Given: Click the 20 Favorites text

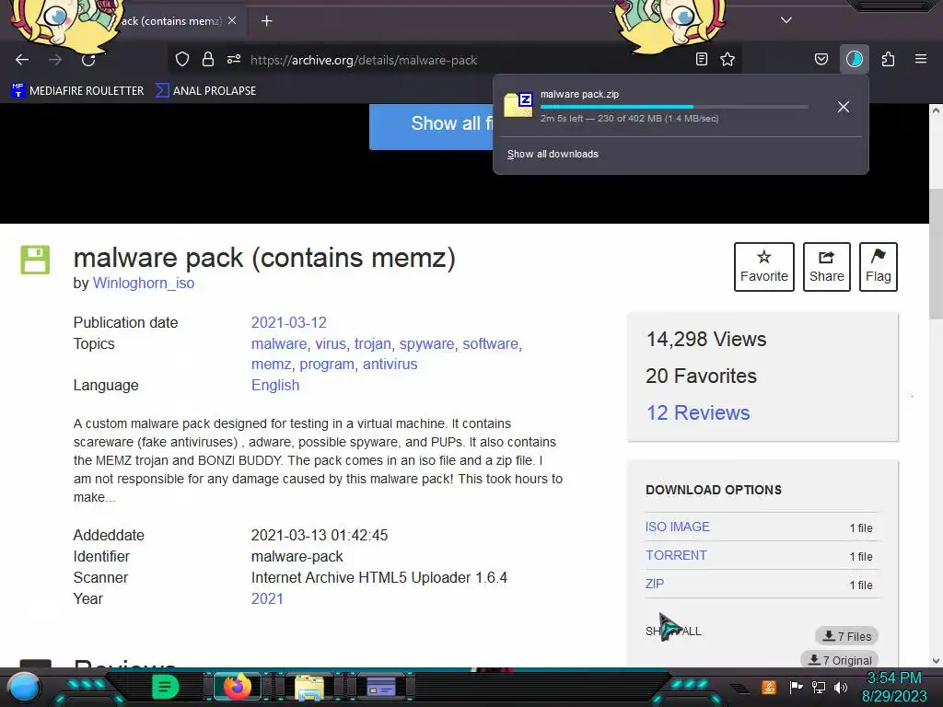Looking at the screenshot, I should [x=701, y=376].
